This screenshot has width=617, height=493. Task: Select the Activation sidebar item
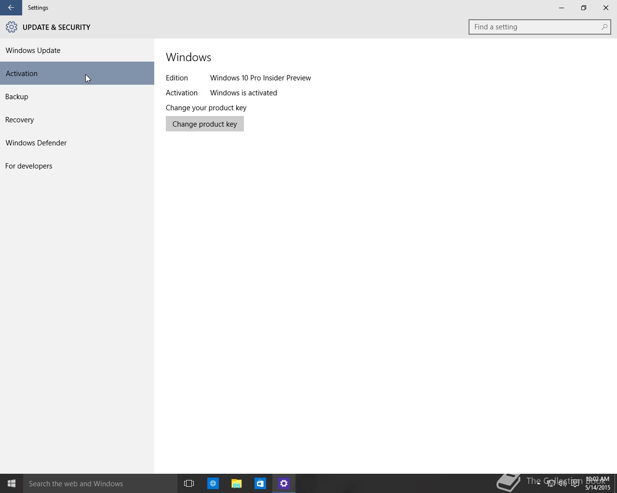click(x=77, y=73)
